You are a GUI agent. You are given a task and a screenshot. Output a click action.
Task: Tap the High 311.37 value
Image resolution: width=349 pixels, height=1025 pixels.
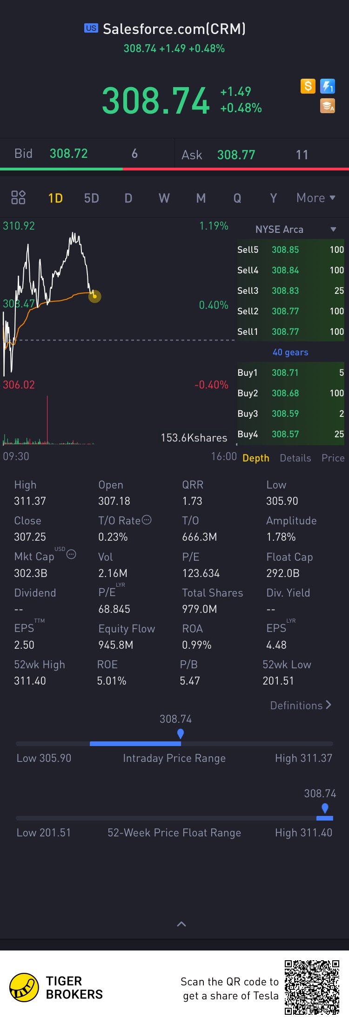tap(30, 501)
